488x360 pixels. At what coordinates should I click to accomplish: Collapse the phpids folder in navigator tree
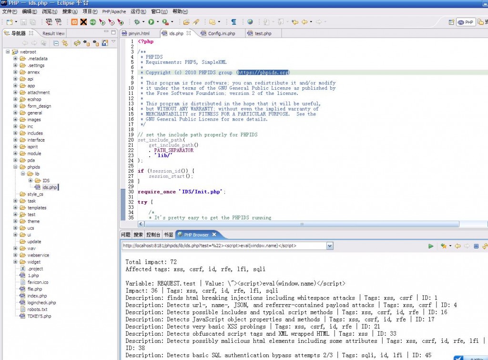(15, 167)
